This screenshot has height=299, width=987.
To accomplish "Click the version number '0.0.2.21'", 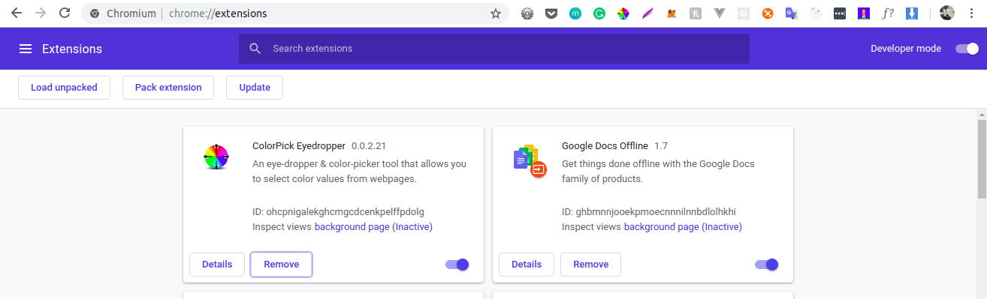I will click(369, 145).
